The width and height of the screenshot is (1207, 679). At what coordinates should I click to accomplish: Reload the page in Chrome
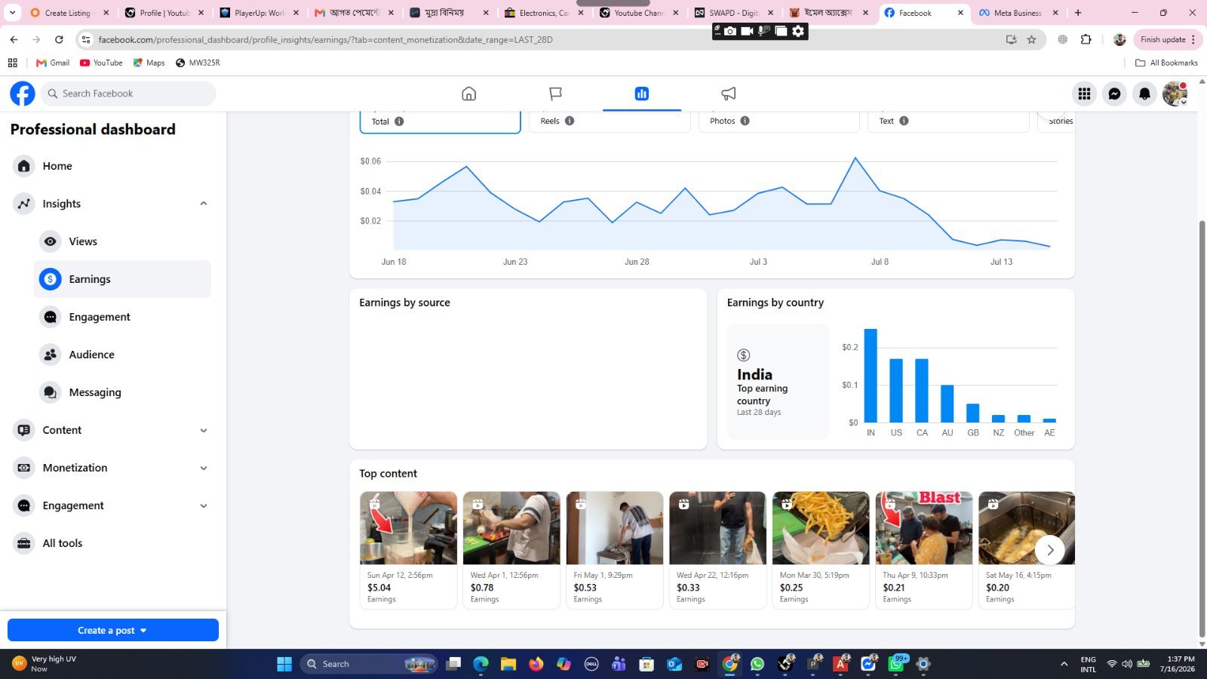coord(59,39)
